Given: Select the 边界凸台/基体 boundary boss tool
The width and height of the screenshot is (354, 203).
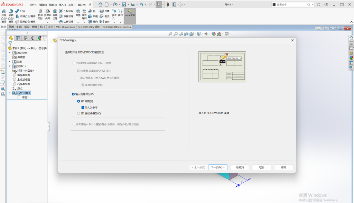Looking at the screenshot, I should pos(25,22).
